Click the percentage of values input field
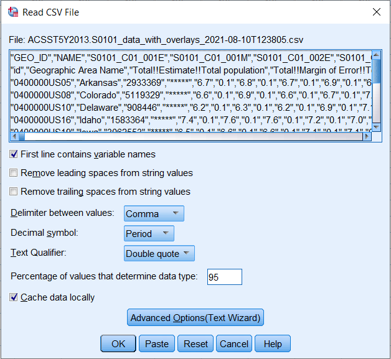This screenshot has height=359, width=391. click(x=224, y=277)
